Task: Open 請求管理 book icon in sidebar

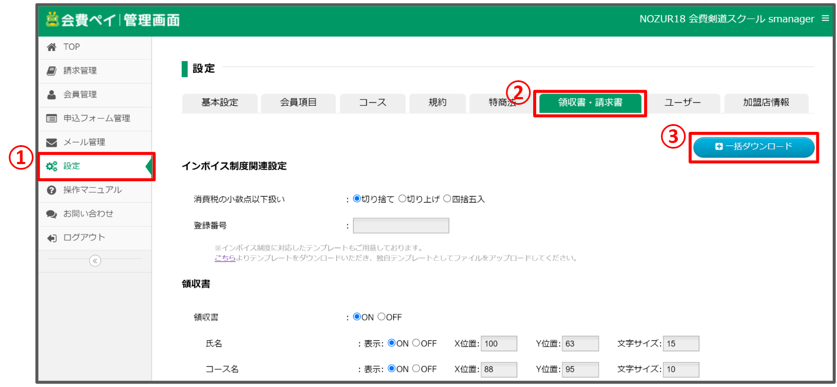Action: pos(52,71)
